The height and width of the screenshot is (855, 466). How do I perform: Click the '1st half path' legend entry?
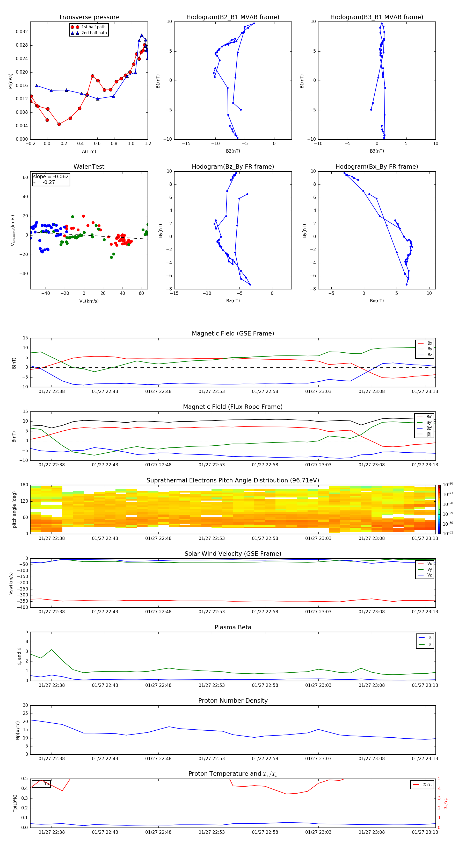[88, 27]
